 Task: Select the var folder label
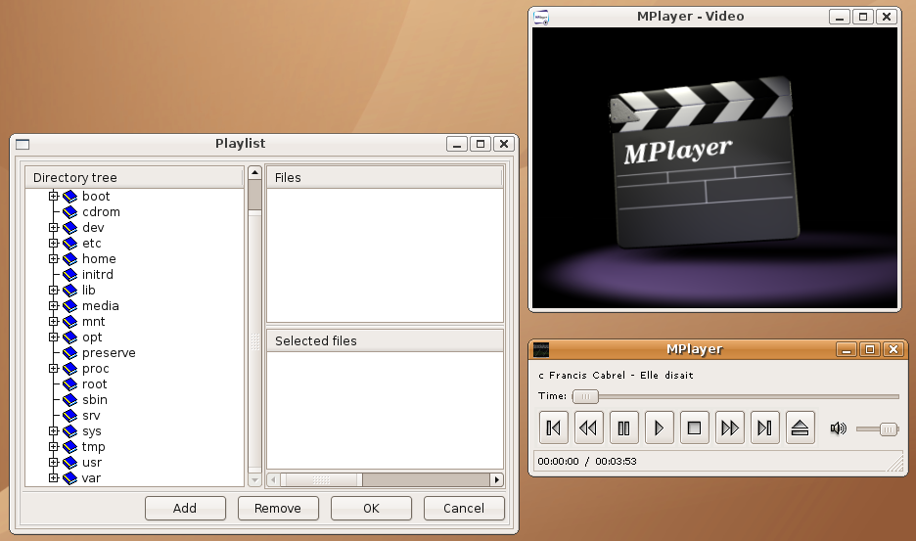pos(91,478)
